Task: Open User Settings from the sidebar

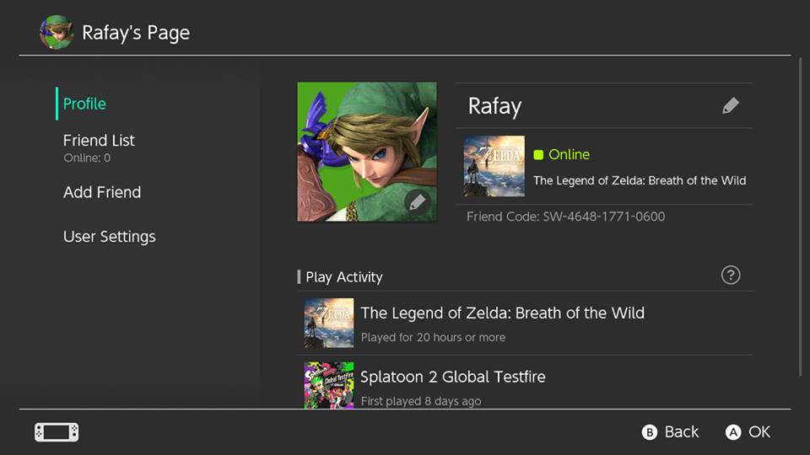Action: pyautogui.click(x=109, y=237)
